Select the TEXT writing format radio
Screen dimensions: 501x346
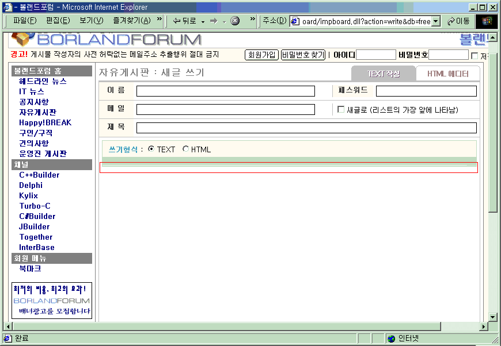click(151, 149)
